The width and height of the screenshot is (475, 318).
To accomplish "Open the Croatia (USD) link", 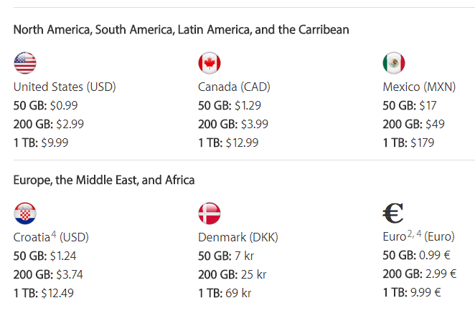I will point(51,237).
